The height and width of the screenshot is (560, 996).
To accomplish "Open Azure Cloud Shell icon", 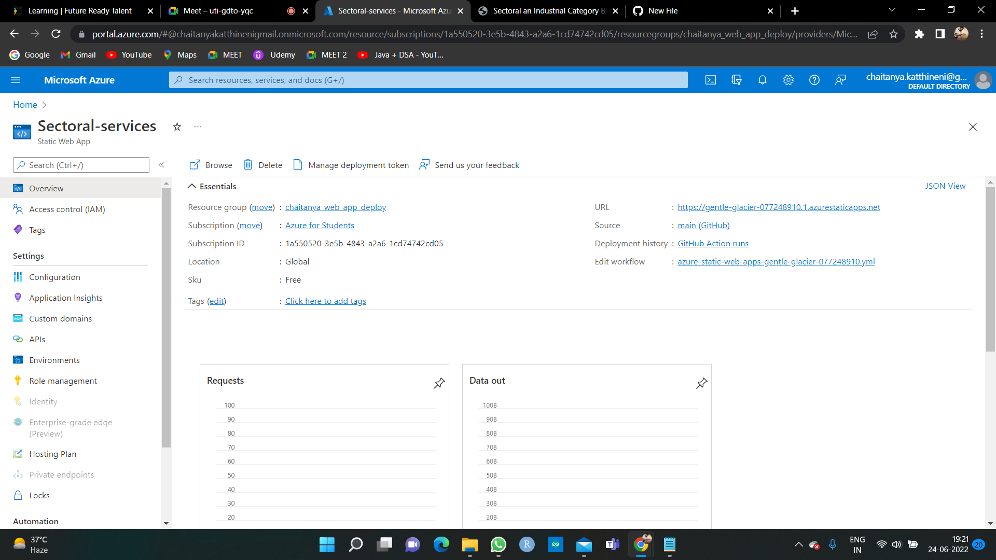I will [x=711, y=80].
